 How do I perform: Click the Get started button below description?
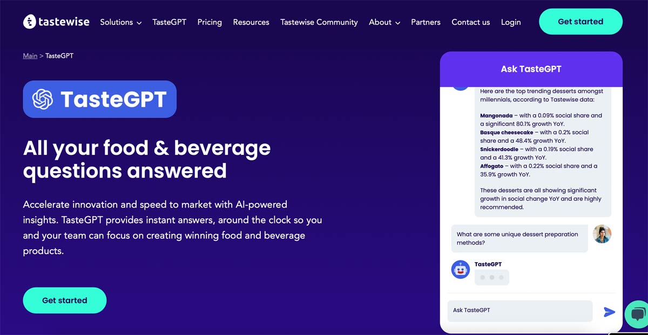[x=65, y=300]
